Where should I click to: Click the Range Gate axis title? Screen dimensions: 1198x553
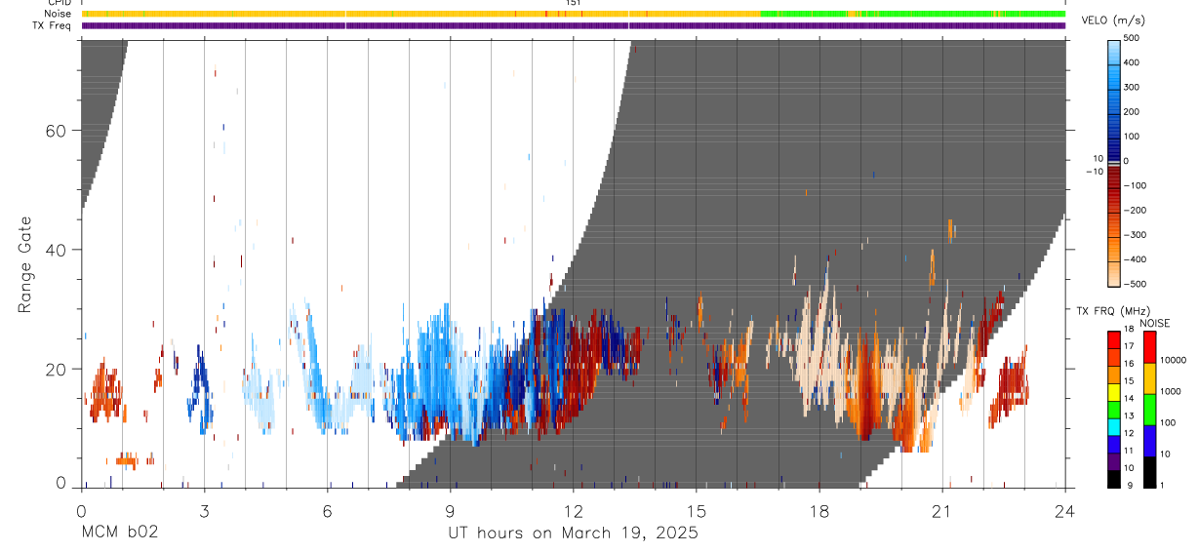tap(24, 265)
